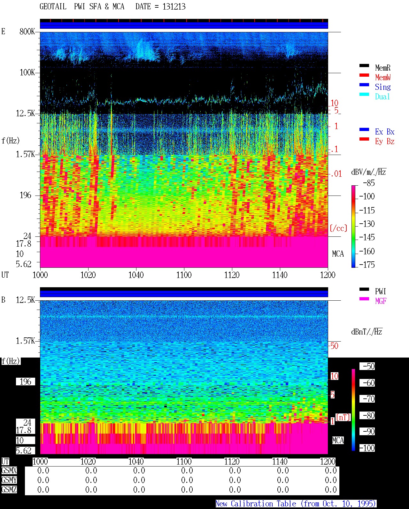The height and width of the screenshot is (509, 409).
Task: Click the GSMZ value under 1200
Action: tap(331, 490)
